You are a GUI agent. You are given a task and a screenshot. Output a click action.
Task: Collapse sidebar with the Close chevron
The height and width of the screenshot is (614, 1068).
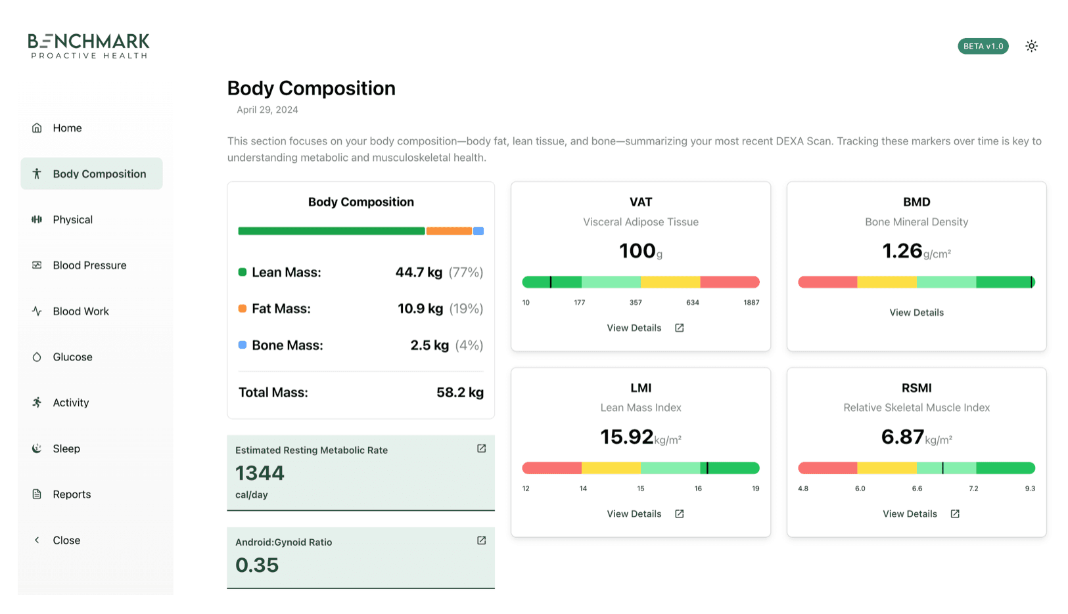point(37,540)
